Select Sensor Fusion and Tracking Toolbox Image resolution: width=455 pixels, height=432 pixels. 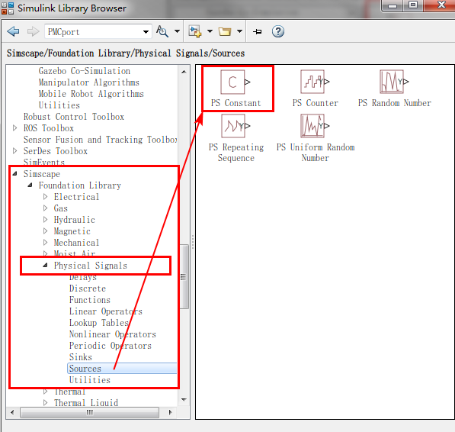pos(100,140)
